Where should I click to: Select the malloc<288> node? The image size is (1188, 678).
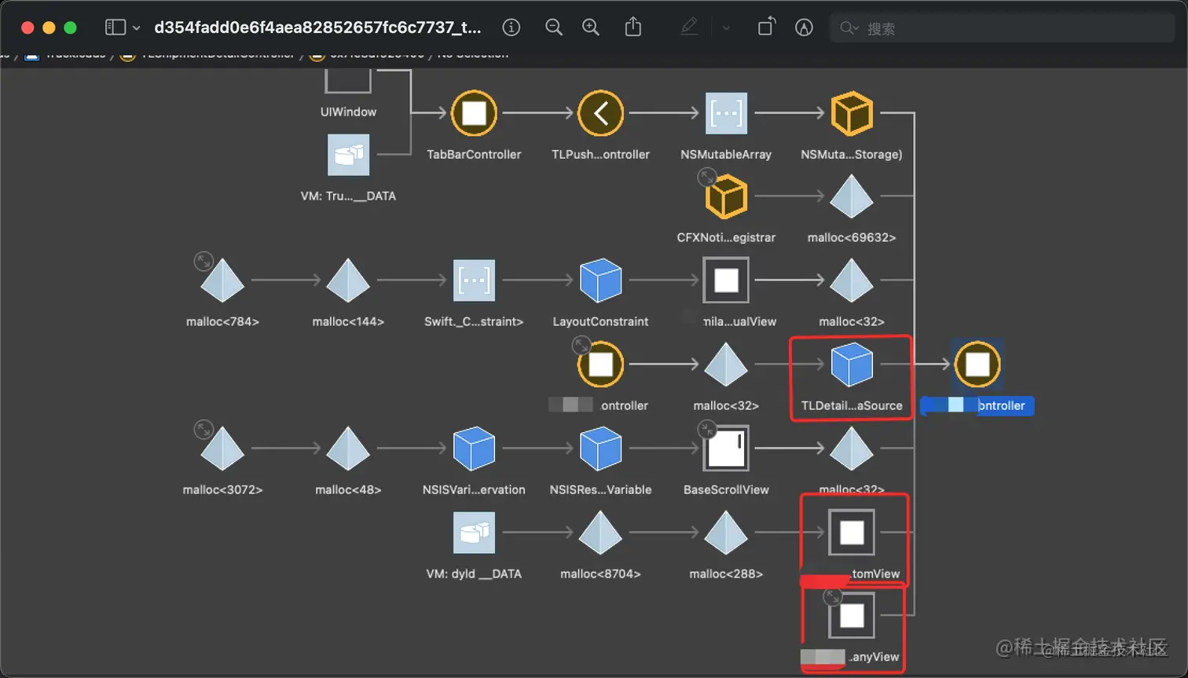click(726, 533)
